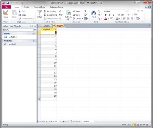This screenshot has width=153, height=128.
Task: Click the Refresh All icon
Action: click(x=68, y=13)
